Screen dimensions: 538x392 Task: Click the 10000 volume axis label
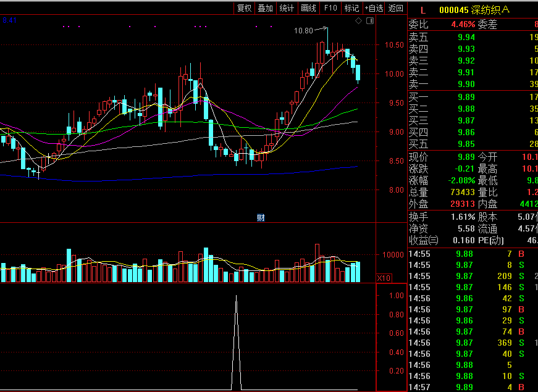(393, 255)
